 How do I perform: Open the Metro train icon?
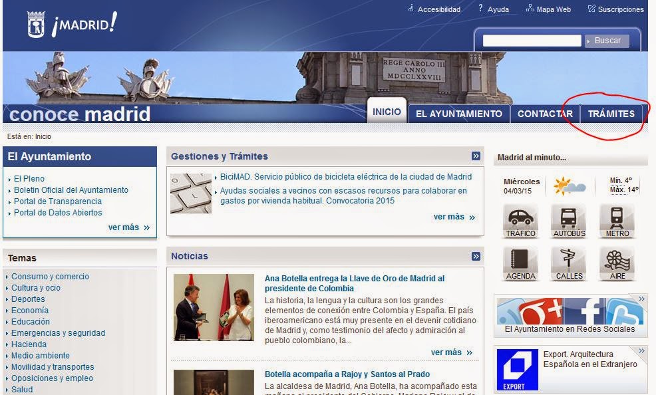[617, 221]
